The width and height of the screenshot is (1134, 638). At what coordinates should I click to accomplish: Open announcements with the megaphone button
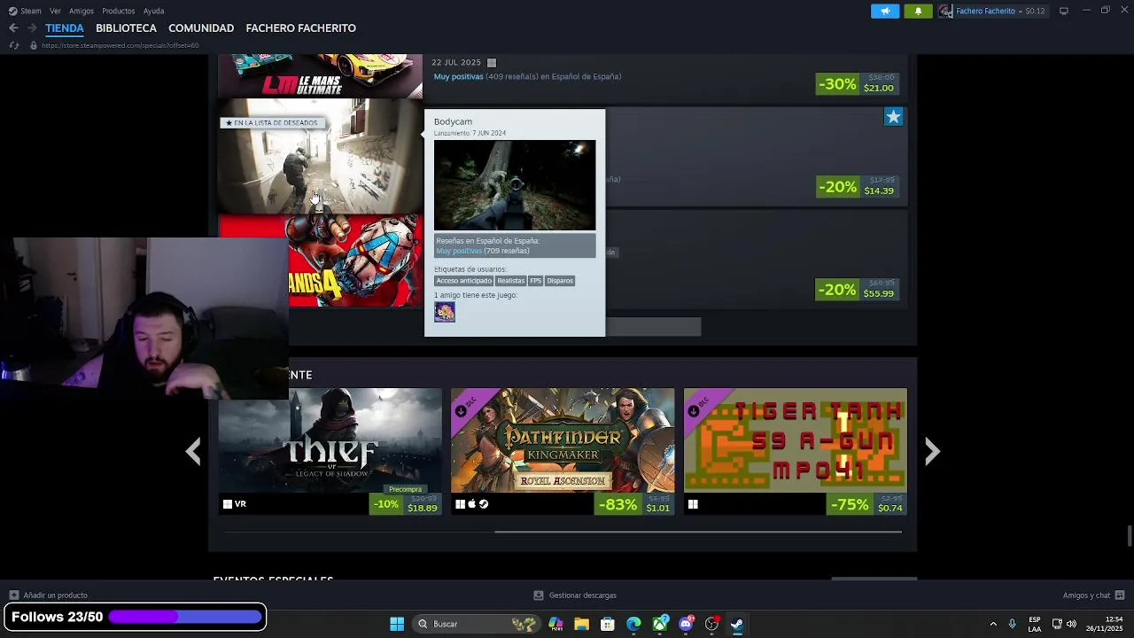(x=885, y=11)
